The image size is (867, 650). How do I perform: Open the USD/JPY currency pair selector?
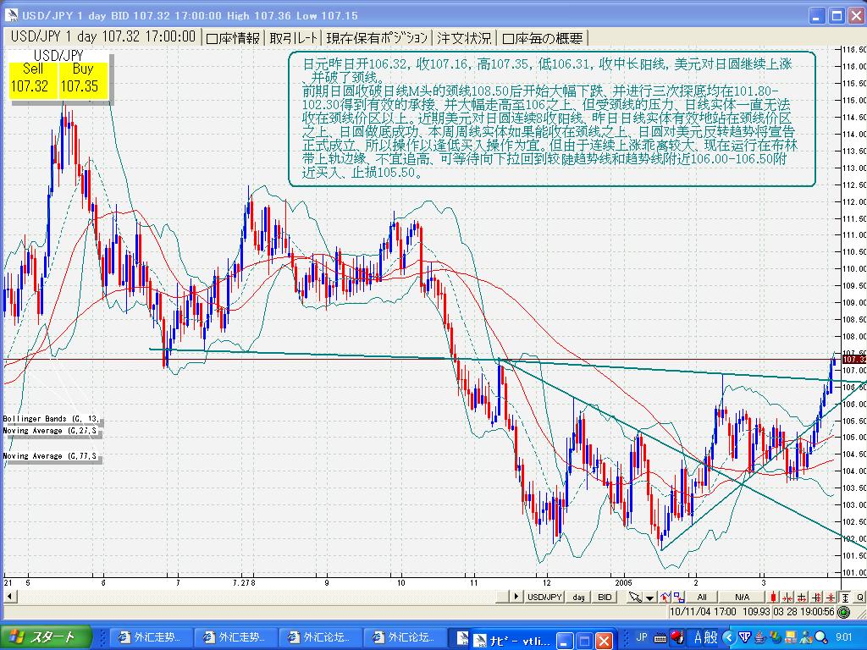pos(544,597)
